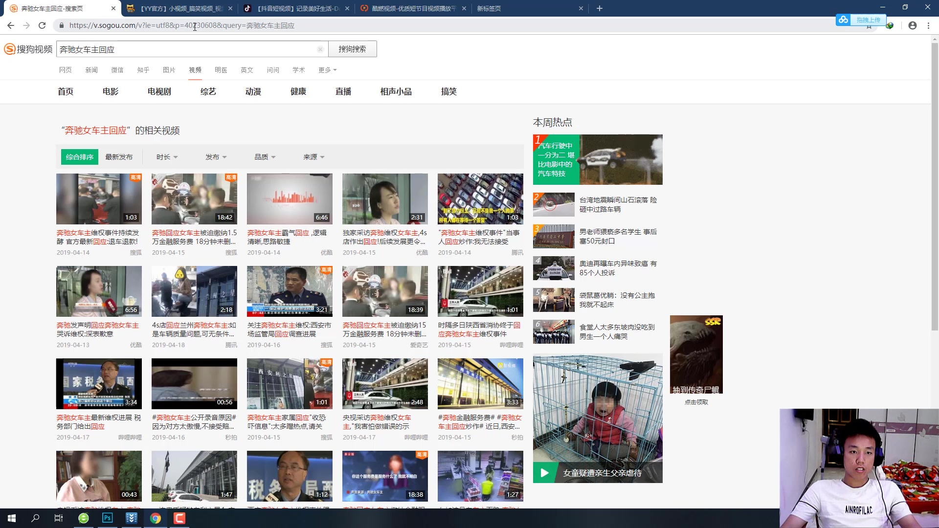The height and width of the screenshot is (528, 939).
Task: Open the red C app on taskbar
Action: (x=179, y=518)
